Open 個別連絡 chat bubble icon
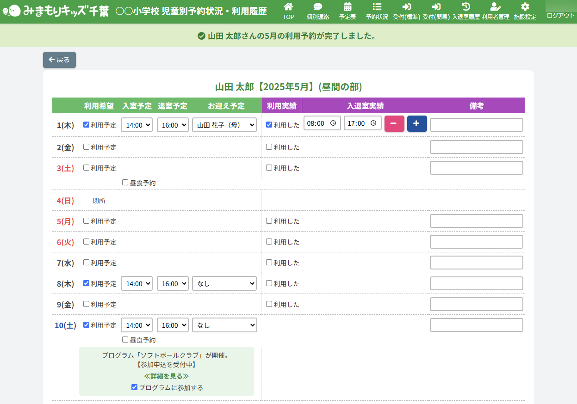 [x=317, y=7]
